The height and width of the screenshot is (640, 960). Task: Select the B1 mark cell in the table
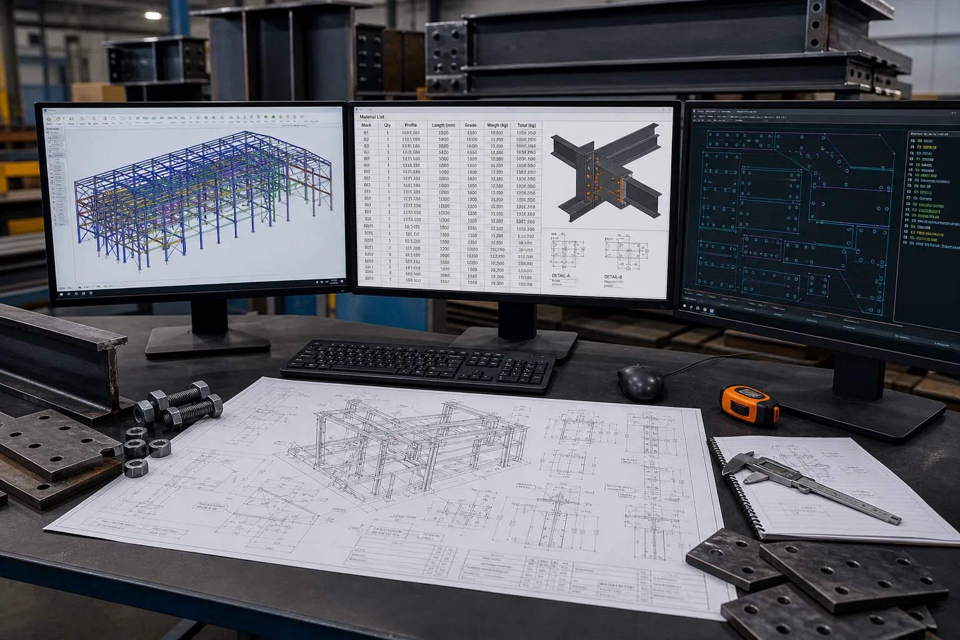pyautogui.click(x=367, y=133)
